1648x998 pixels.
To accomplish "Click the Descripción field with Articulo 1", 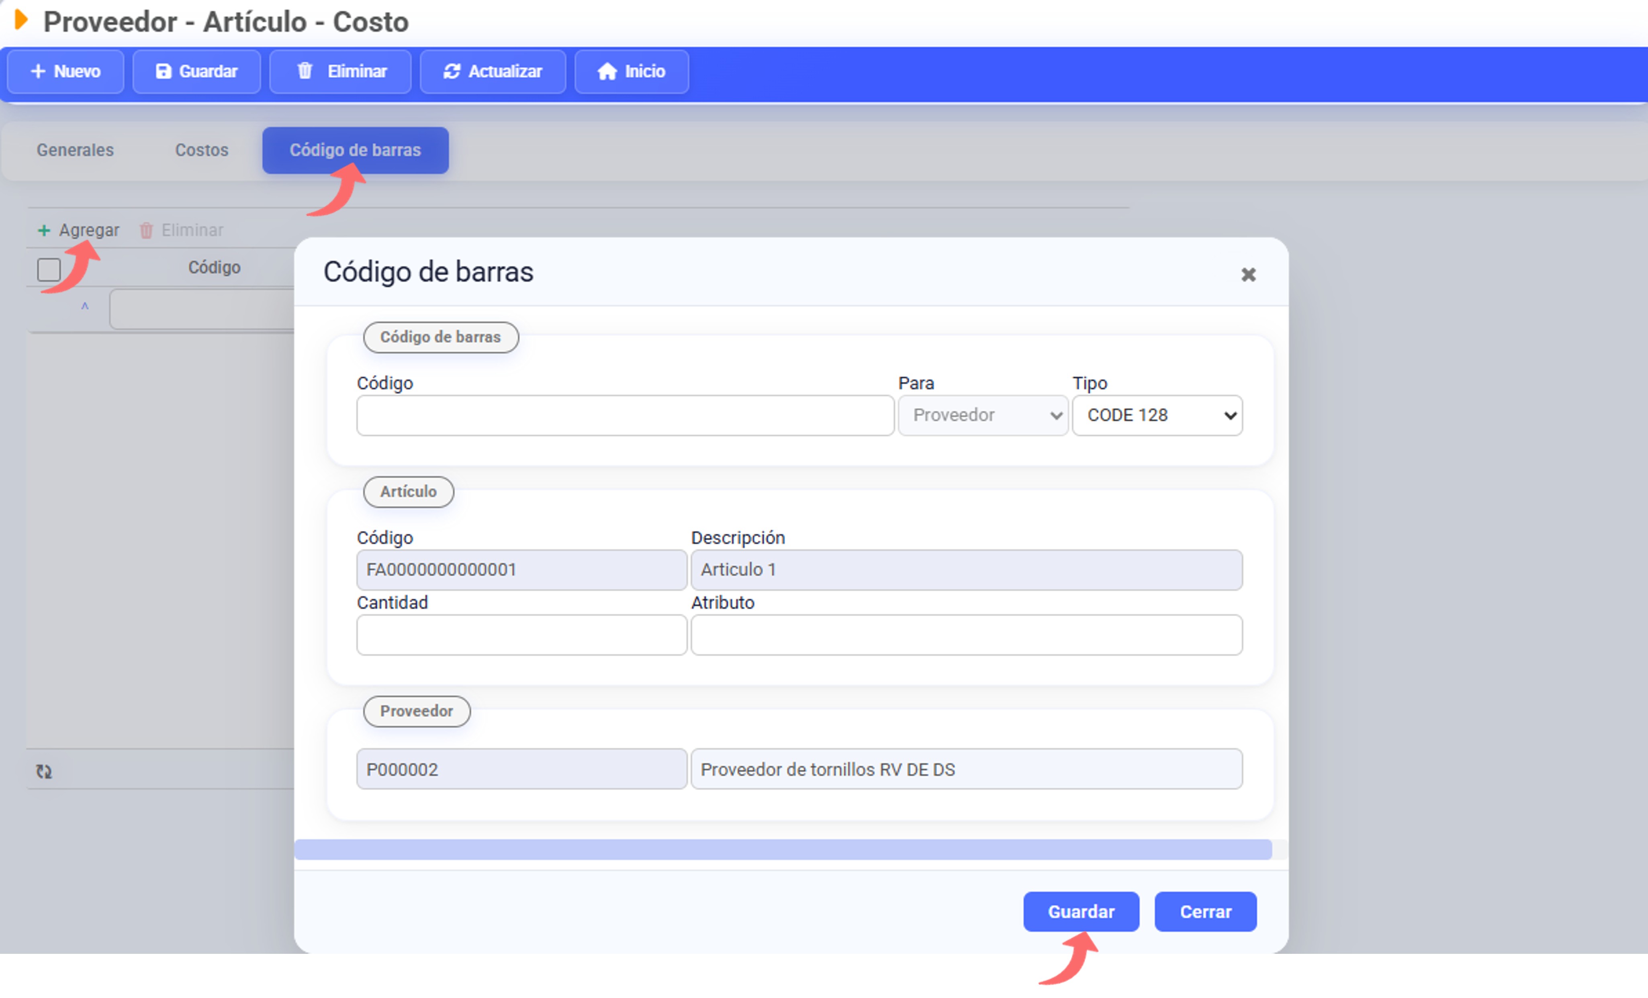I will (x=967, y=569).
